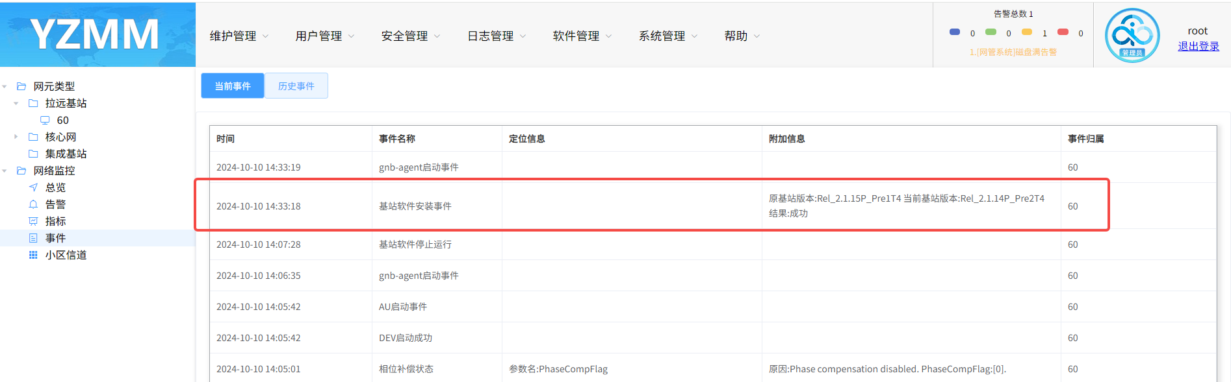Image resolution: width=1231 pixels, height=382 pixels.
Task: Click the yellow alarm severity indicator
Action: (x=1027, y=32)
